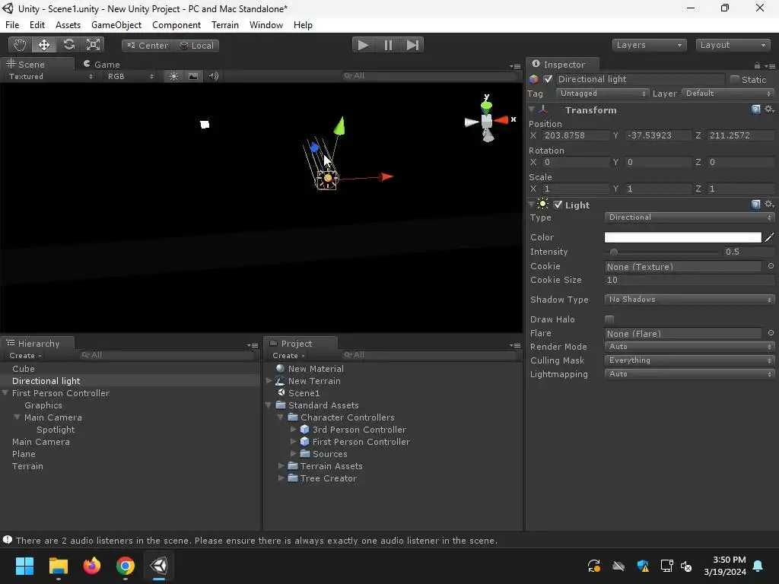
Task: Click the Step frame button
Action: tap(412, 45)
